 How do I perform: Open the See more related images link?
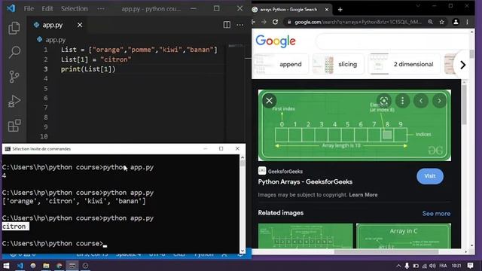tap(436, 213)
